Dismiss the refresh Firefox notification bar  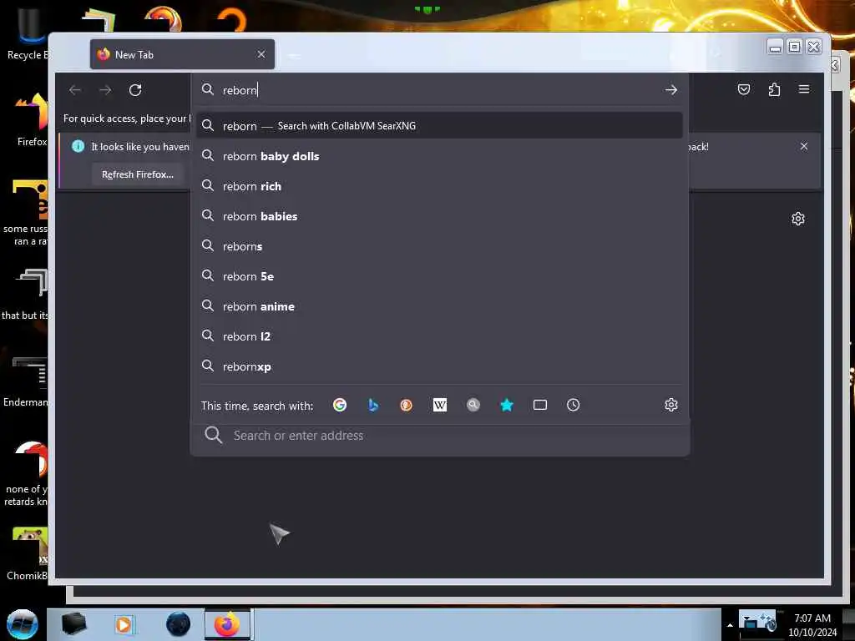(x=804, y=146)
